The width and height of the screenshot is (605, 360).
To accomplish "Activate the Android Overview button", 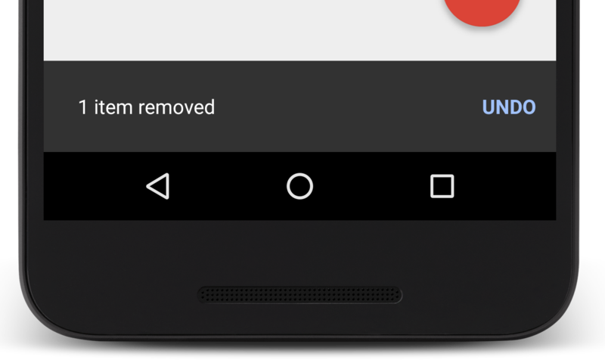I will click(442, 186).
